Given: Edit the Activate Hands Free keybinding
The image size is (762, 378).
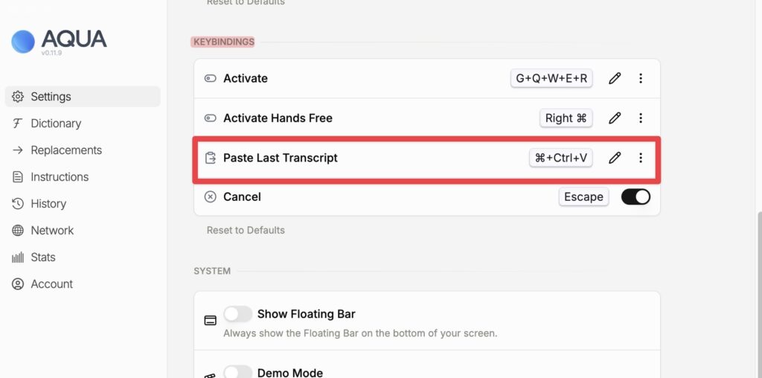Looking at the screenshot, I should tap(615, 118).
